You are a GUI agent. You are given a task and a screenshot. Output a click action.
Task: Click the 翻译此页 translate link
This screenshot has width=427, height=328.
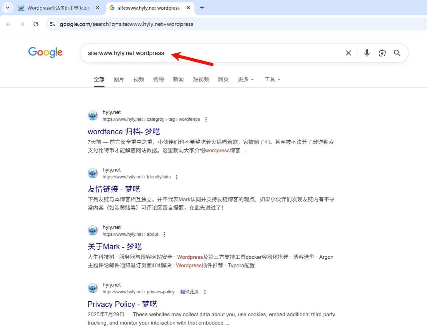pos(189,291)
